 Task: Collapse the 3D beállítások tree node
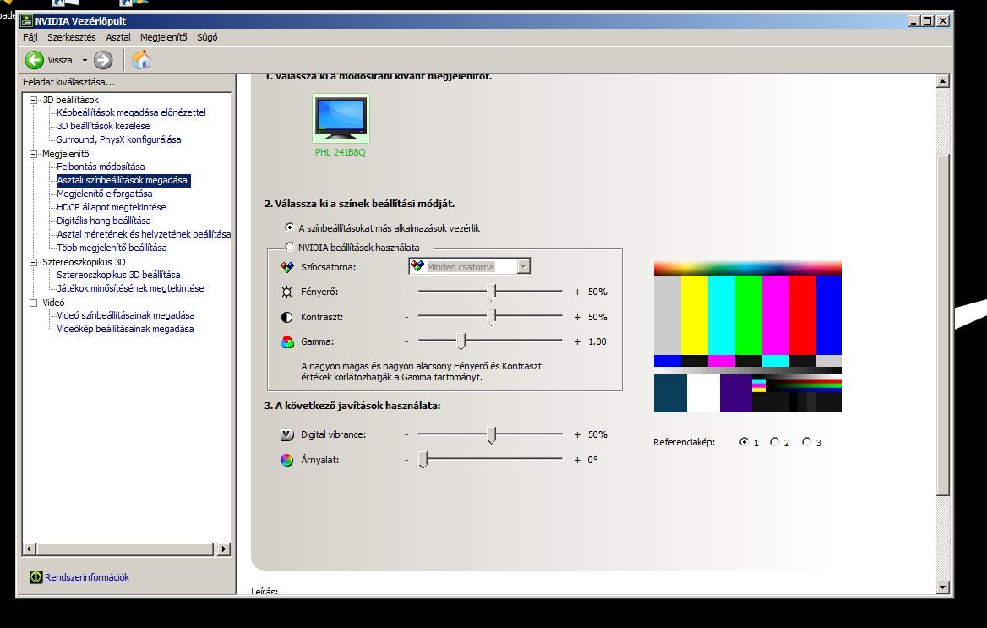tap(33, 100)
